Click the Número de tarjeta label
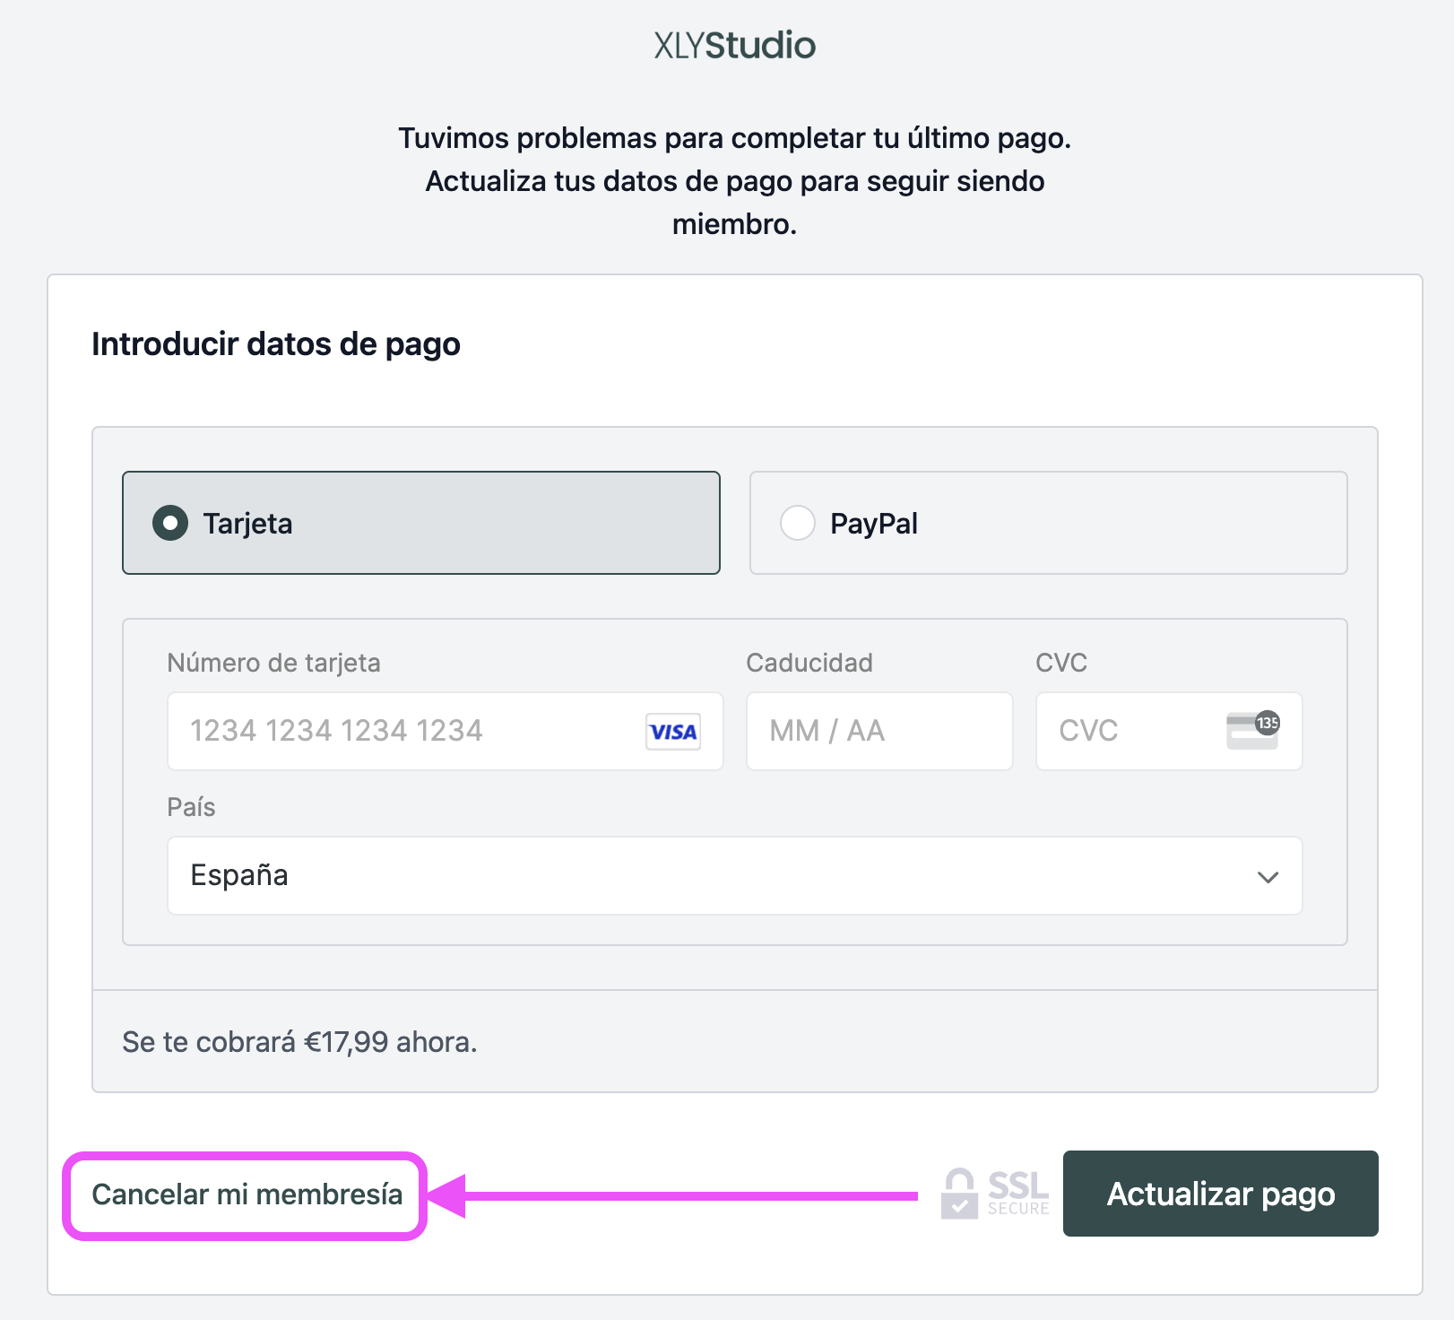This screenshot has width=1454, height=1320. tap(273, 663)
